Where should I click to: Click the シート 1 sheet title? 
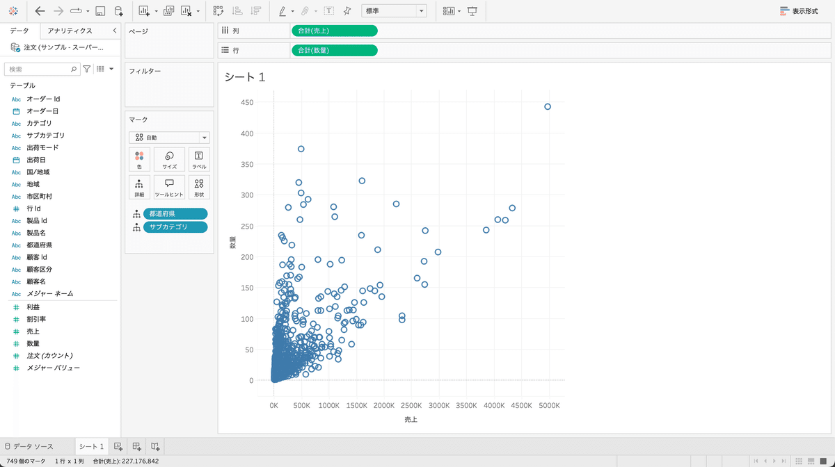[245, 77]
